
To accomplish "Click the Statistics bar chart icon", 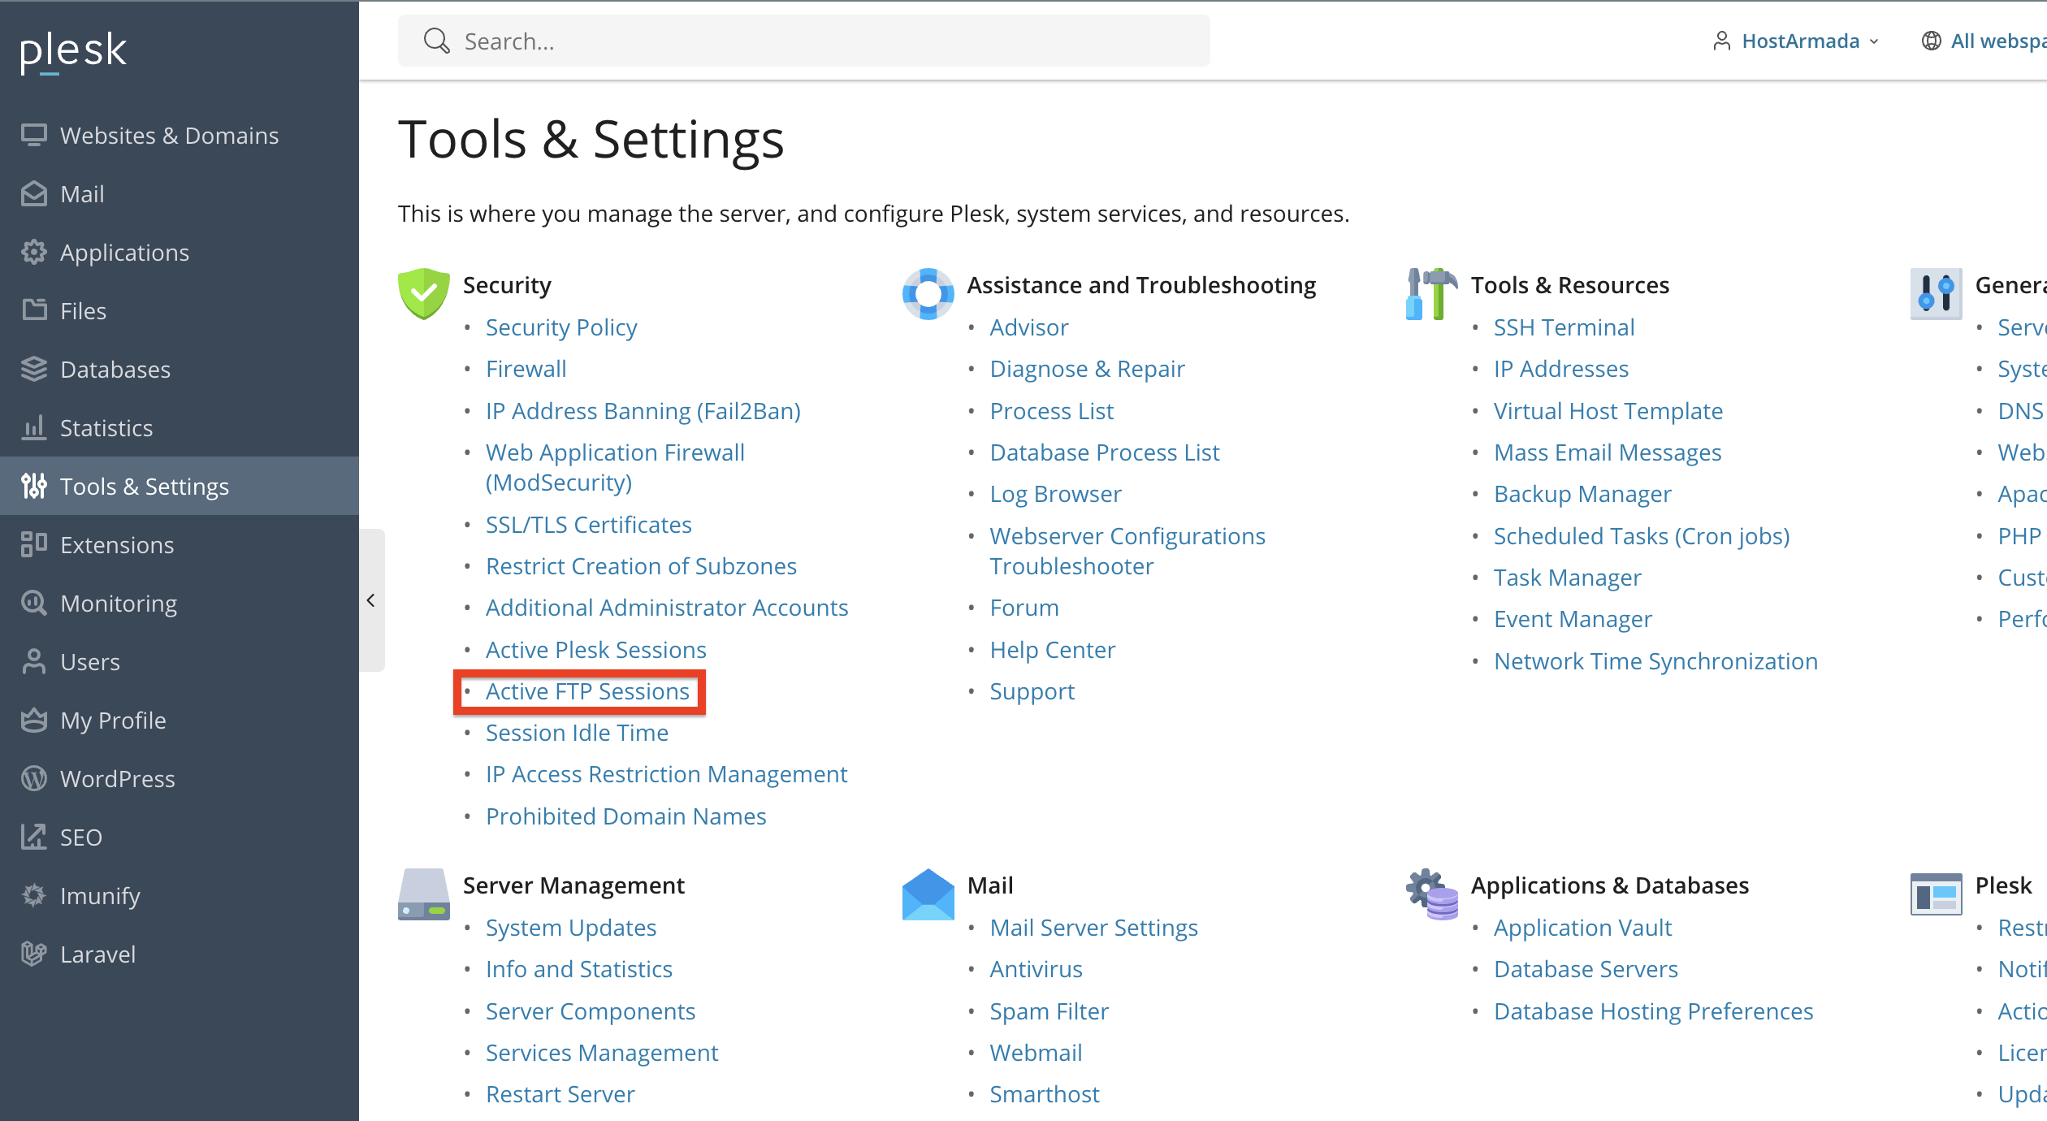I will pos(34,427).
